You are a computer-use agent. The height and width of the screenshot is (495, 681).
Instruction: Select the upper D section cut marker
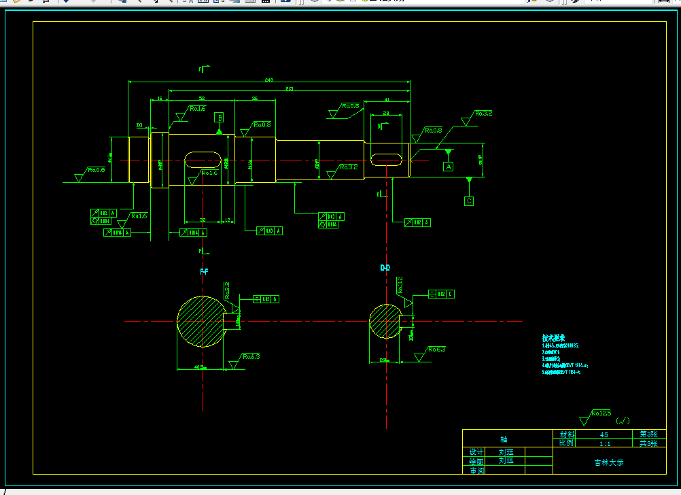pyautogui.click(x=382, y=126)
